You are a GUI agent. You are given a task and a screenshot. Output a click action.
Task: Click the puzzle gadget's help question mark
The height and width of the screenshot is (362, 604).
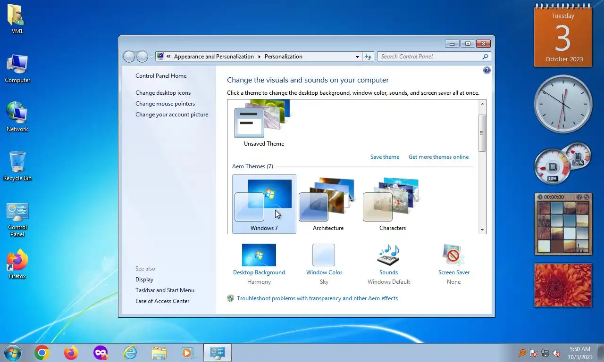click(x=579, y=197)
